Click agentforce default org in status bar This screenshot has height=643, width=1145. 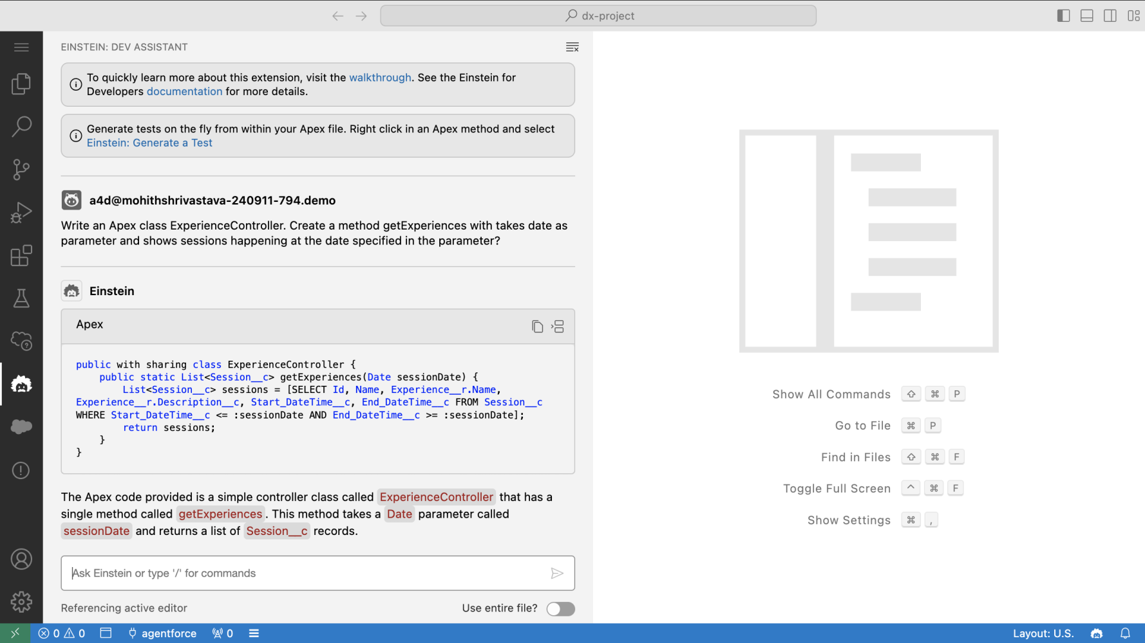click(162, 633)
